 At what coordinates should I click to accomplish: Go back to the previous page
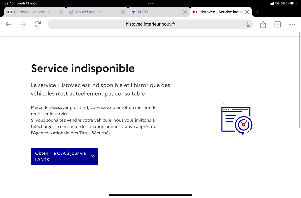9,24
